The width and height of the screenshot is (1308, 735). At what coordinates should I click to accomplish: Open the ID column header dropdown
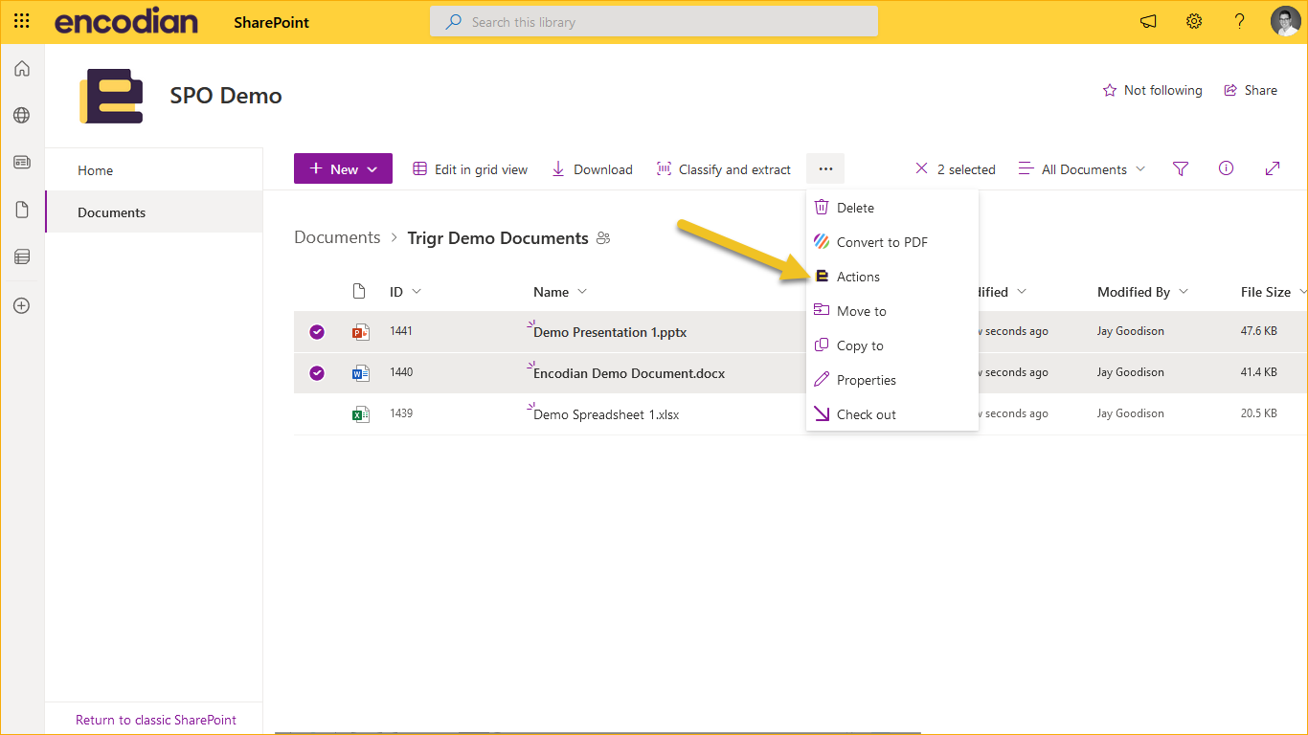pos(405,292)
